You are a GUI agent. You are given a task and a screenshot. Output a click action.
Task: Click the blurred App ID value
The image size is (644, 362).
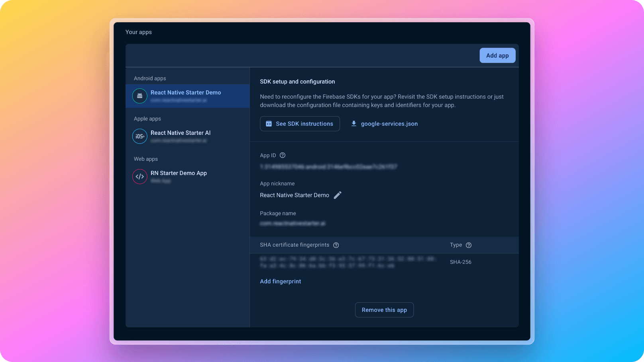tap(328, 167)
